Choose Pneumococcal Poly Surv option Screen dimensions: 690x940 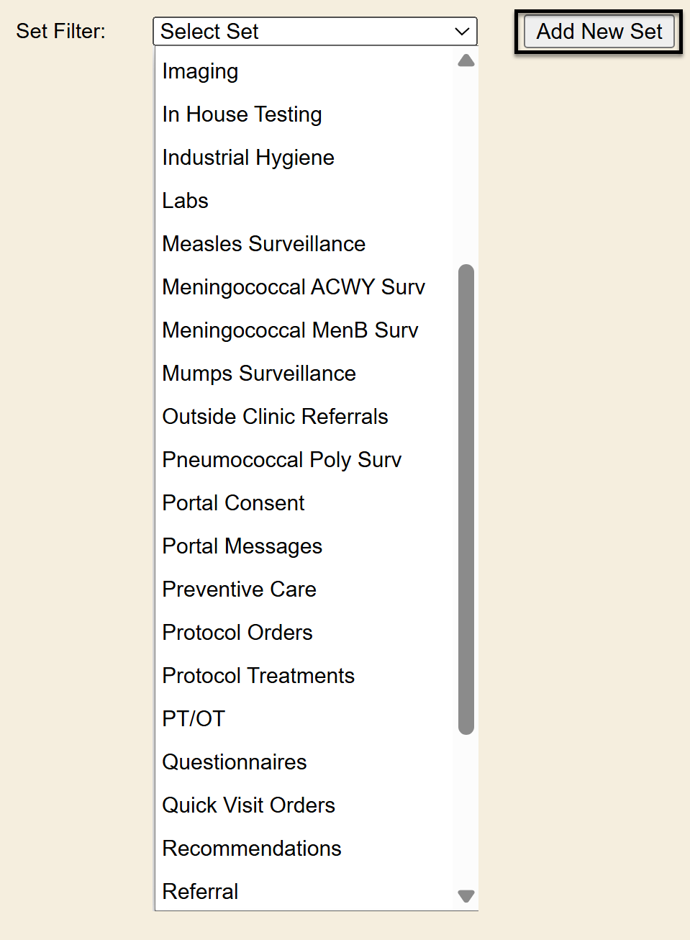[281, 460]
